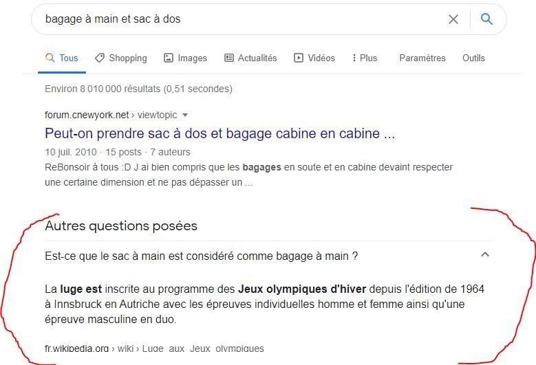Screen dimensions: 536x365
Task: Click the Vidéos play icon
Action: [299, 58]
